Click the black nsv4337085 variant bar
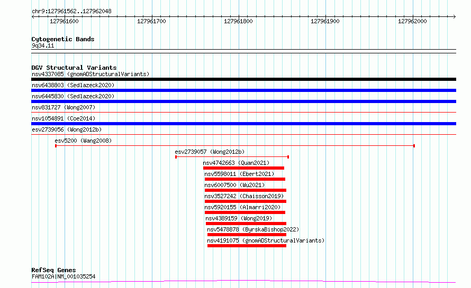Screen dimensions: 471x288 click(243, 79)
